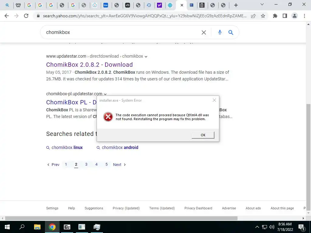Go back to the previous page
Screen dimensions: 311x233
pyautogui.click(x=7, y=16)
